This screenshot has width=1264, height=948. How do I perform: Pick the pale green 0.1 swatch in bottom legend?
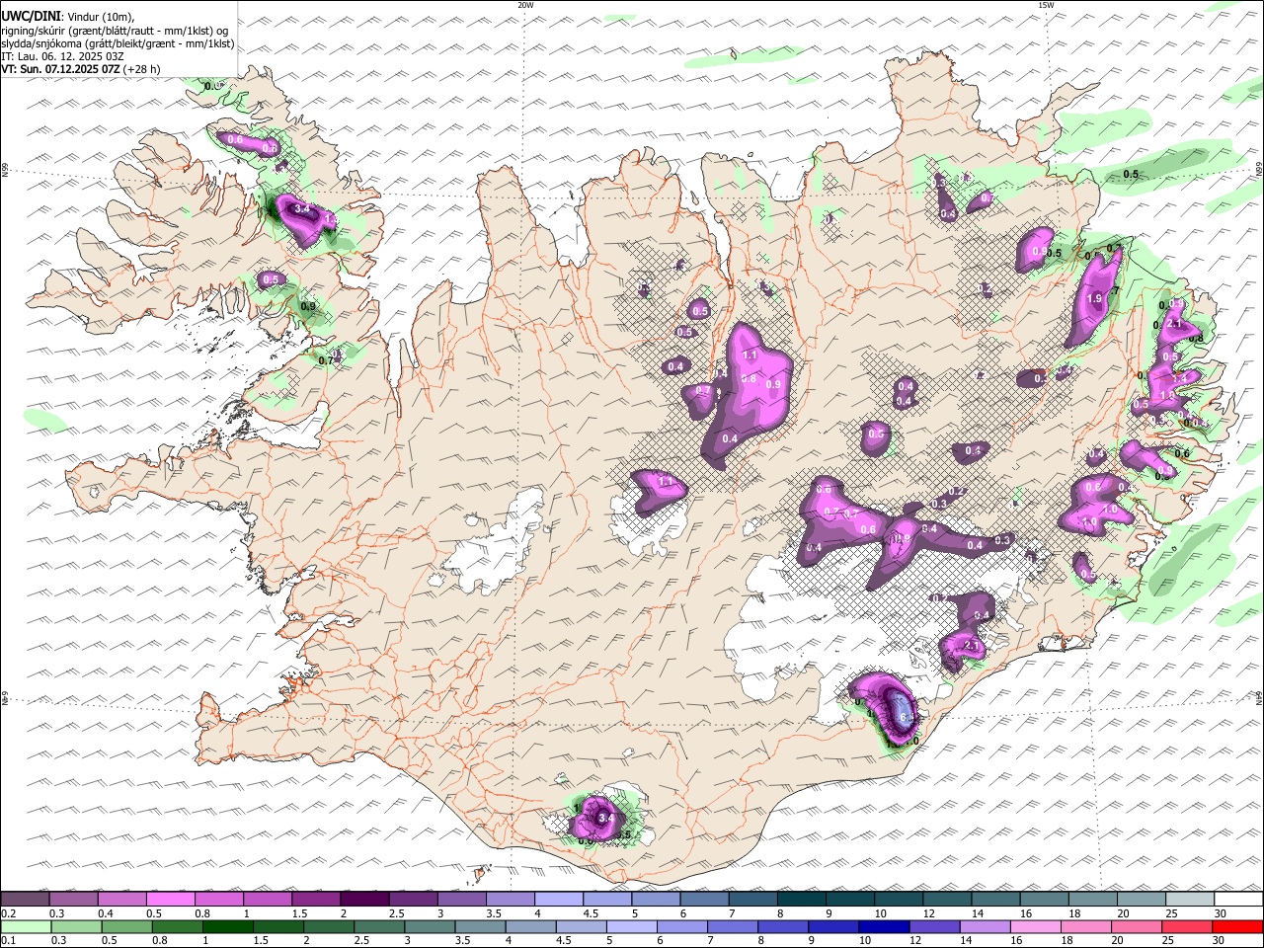point(25,927)
